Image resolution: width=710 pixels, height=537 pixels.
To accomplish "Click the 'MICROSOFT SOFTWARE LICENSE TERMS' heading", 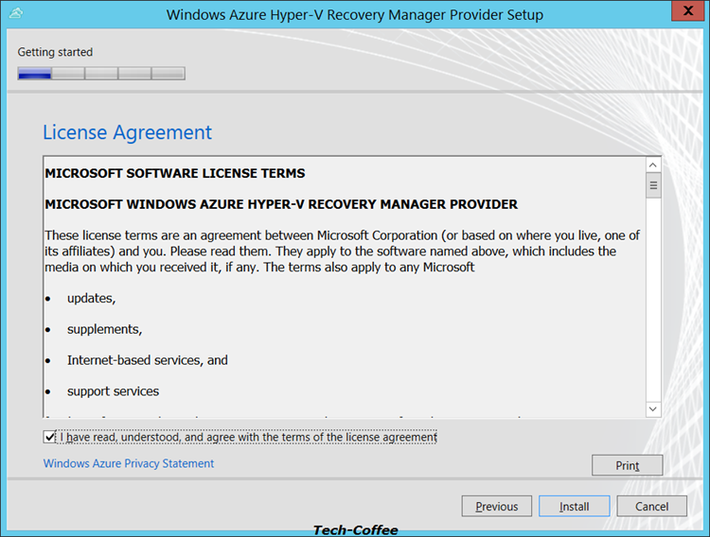I will [x=175, y=173].
